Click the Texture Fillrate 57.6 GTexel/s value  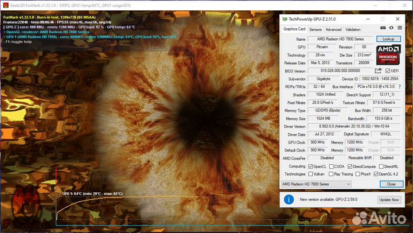point(384,103)
